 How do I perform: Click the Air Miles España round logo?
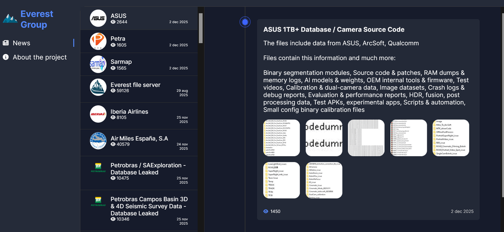click(x=98, y=141)
